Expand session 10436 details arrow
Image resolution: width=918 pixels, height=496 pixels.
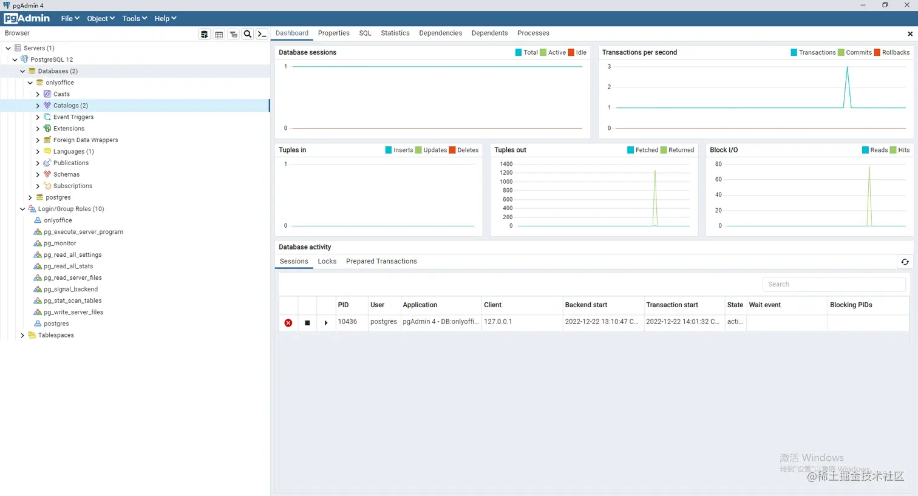pos(326,322)
